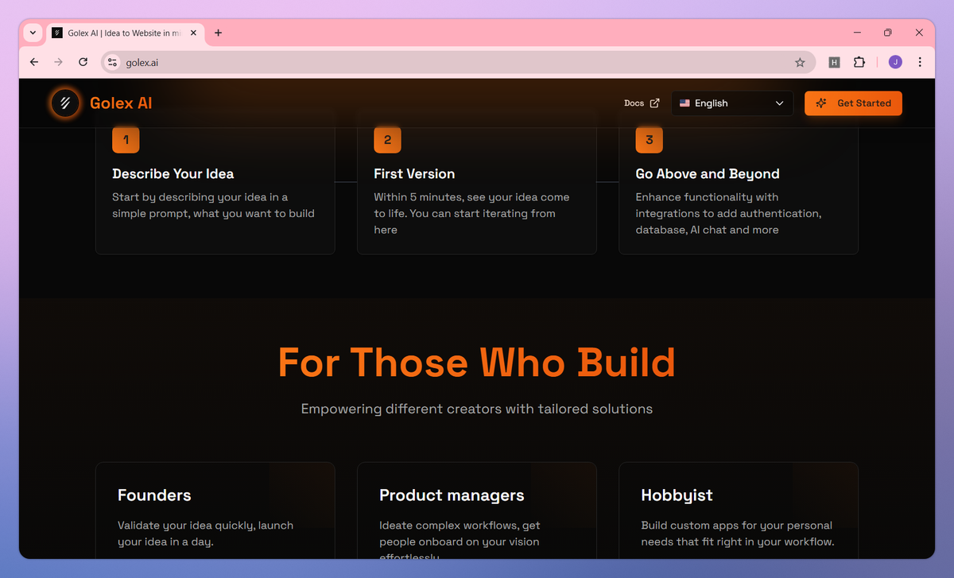Click the 'Validate your idea quickly' description
The width and height of the screenshot is (954, 578).
205,533
